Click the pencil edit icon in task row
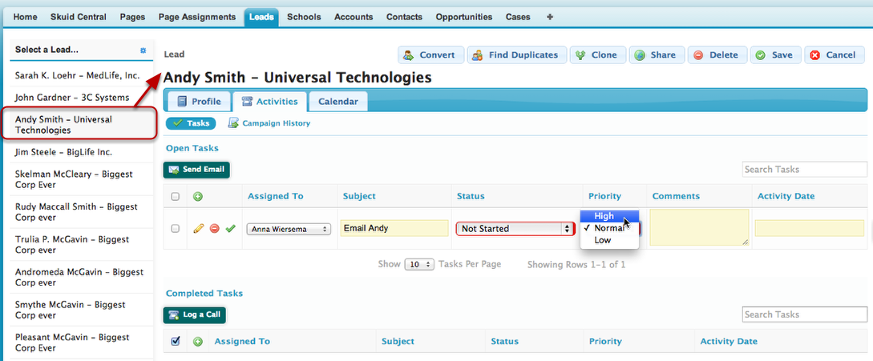This screenshot has width=873, height=361. (x=198, y=228)
